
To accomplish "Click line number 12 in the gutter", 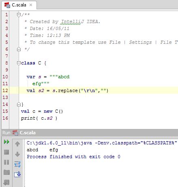I will [x=5, y=90].
